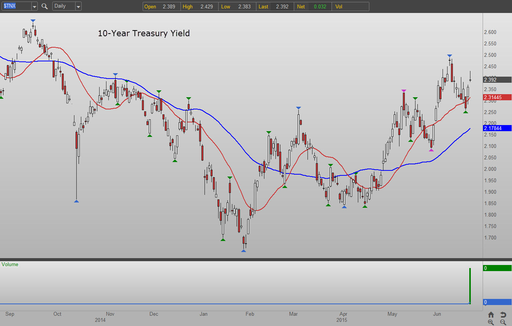
Task: Click the magnifier symbol search icon
Action: 45,6
